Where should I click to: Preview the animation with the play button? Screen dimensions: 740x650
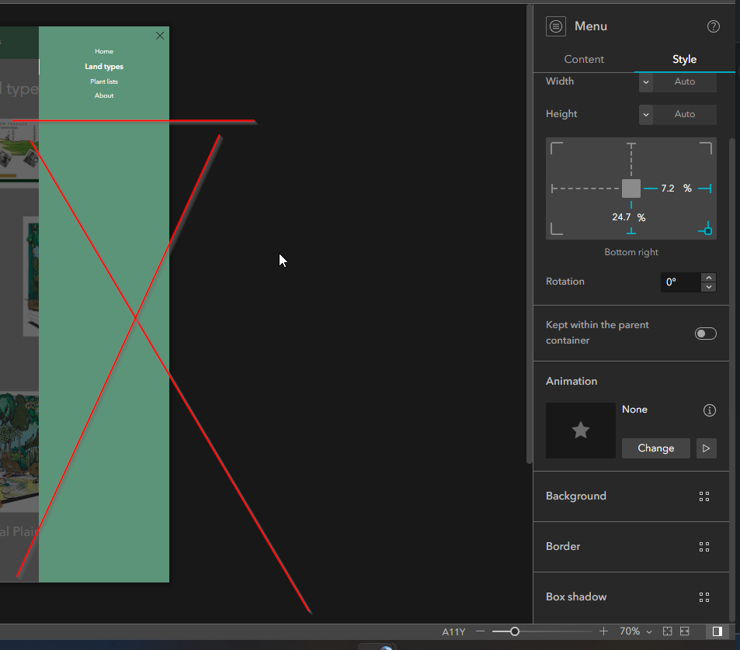706,448
